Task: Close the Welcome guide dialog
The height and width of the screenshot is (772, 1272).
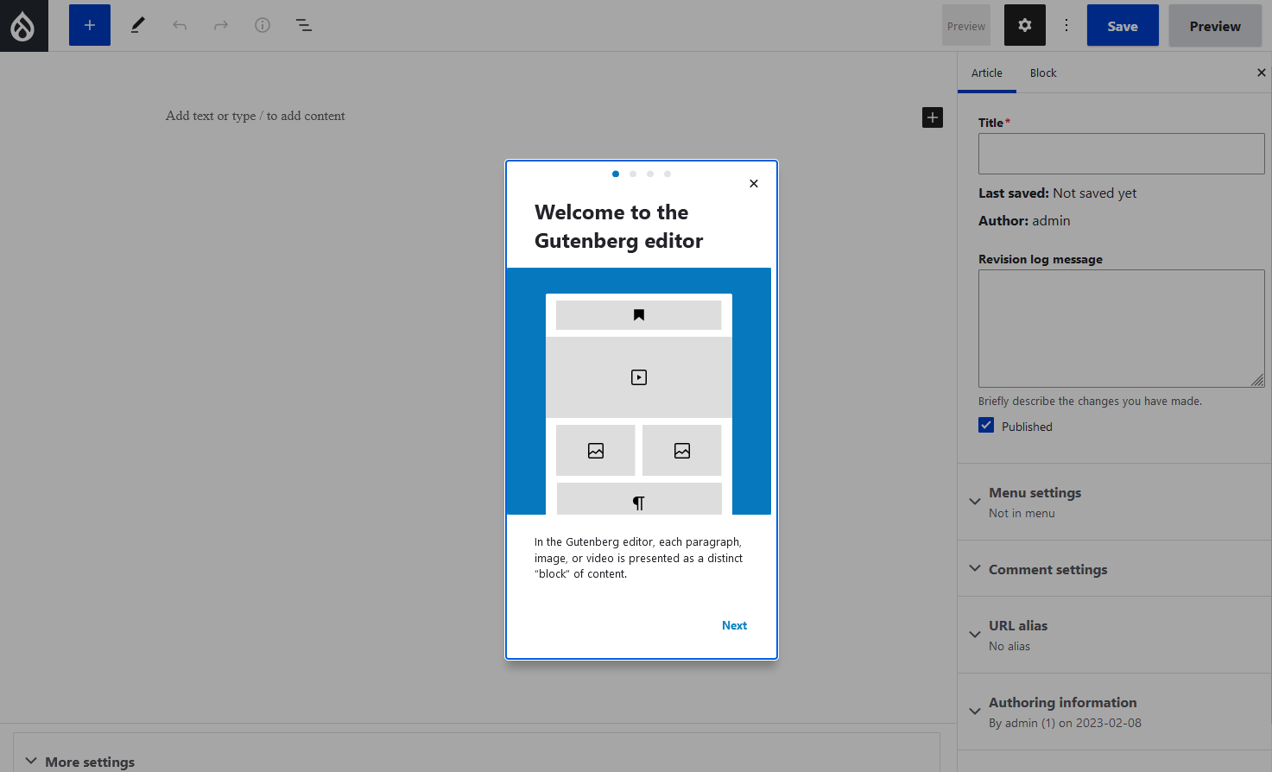Action: click(x=754, y=183)
